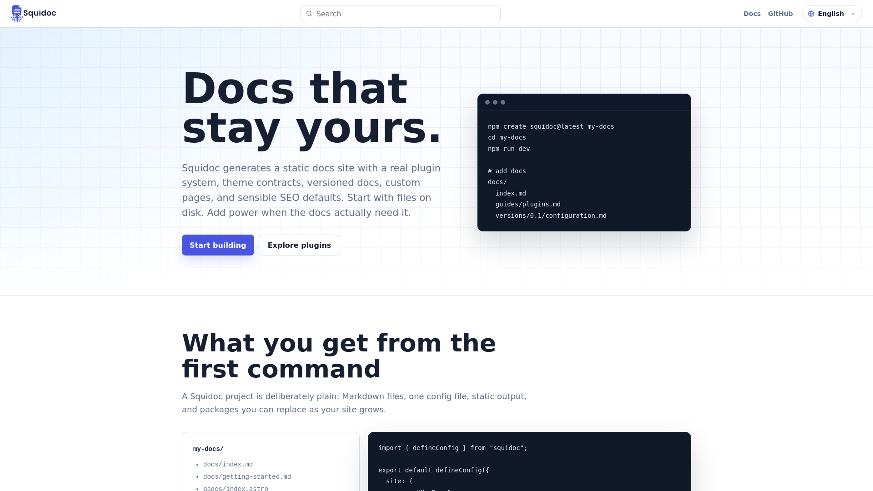Click the 'my-docs/' folder label
The height and width of the screenshot is (491, 873).
[x=208, y=449]
